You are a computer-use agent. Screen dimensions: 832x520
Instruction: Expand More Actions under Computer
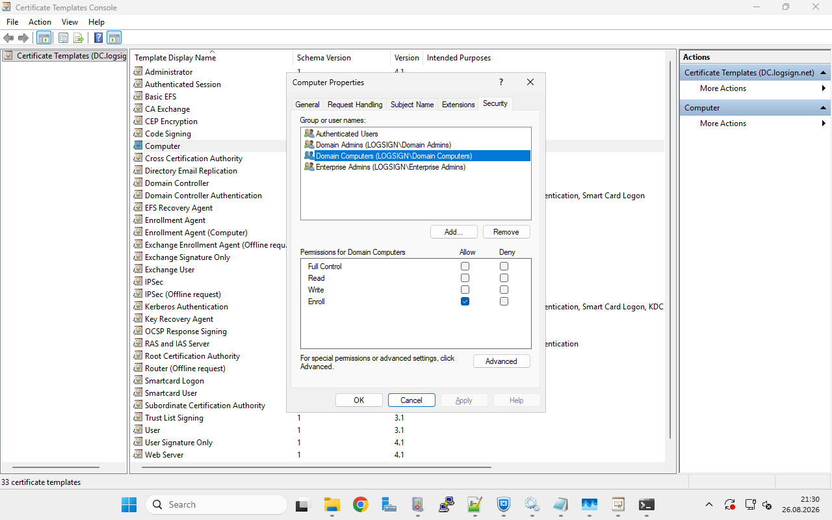pos(755,123)
